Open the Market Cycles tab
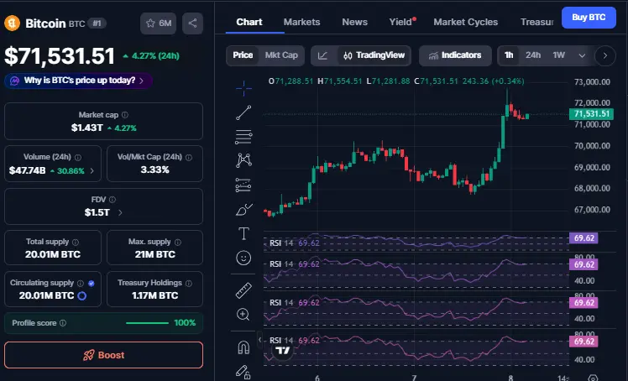The width and height of the screenshot is (628, 381). [466, 22]
